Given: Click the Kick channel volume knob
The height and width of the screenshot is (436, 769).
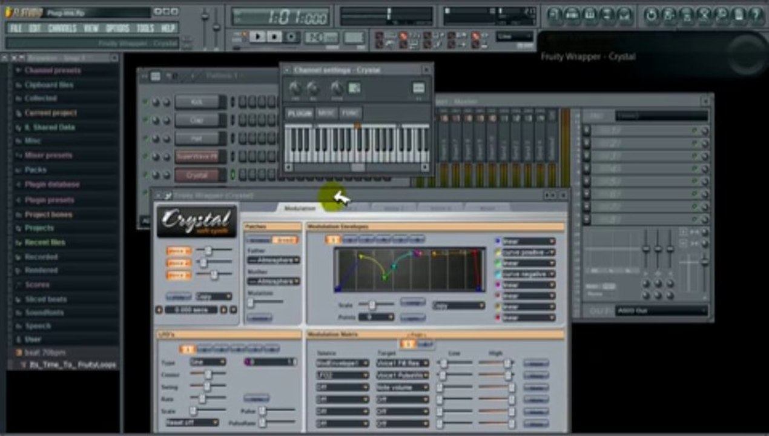Looking at the screenshot, I should point(166,102).
